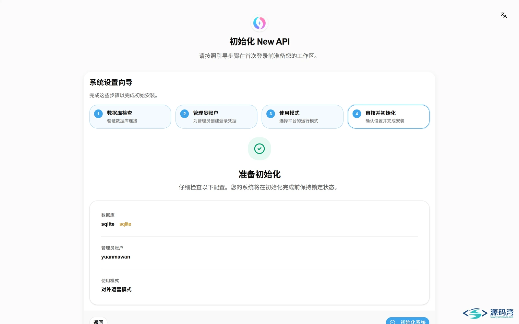The image size is (519, 324).
Task: Select step 审核并初始化
Action: pos(389,117)
